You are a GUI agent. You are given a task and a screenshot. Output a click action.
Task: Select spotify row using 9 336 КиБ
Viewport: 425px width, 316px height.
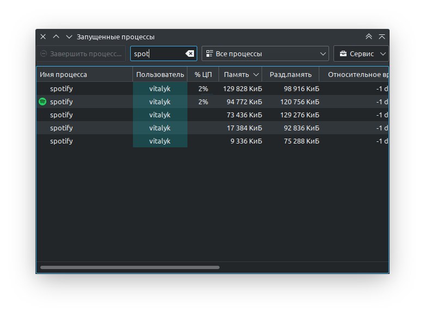(212, 141)
